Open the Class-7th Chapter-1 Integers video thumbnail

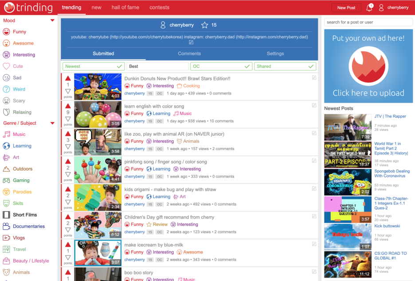pyautogui.click(x=348, y=210)
